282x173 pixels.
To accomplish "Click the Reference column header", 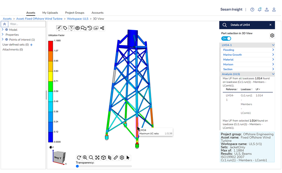I will pos(231,89).
